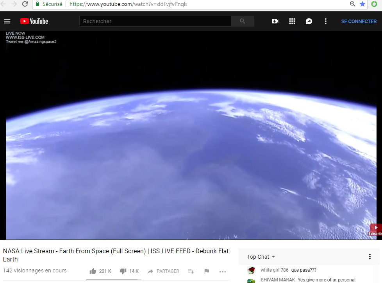
Task: Expand the Top Chat dropdown
Action: (x=261, y=257)
